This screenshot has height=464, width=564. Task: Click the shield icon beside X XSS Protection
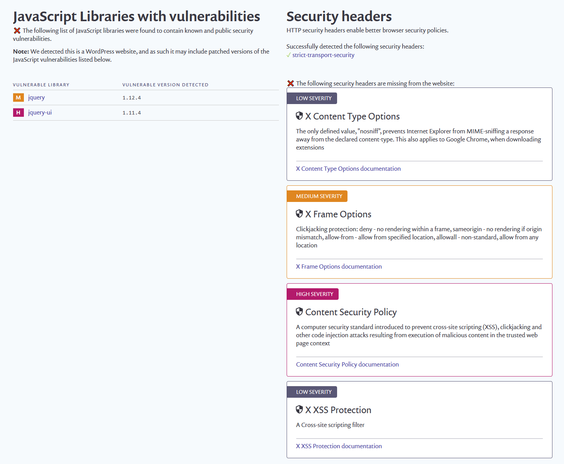pos(299,409)
